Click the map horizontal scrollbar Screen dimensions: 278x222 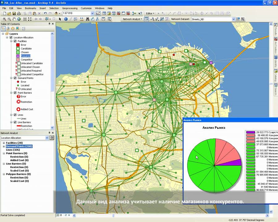171,215
